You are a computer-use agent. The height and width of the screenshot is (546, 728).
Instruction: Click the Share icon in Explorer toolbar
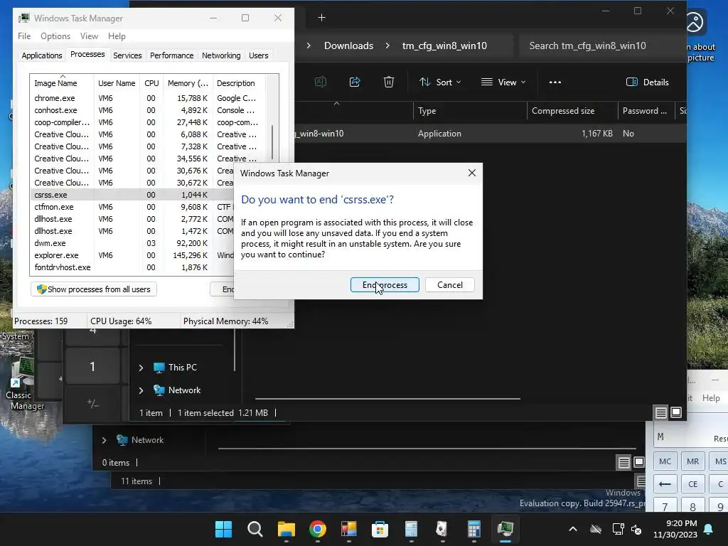click(x=355, y=82)
